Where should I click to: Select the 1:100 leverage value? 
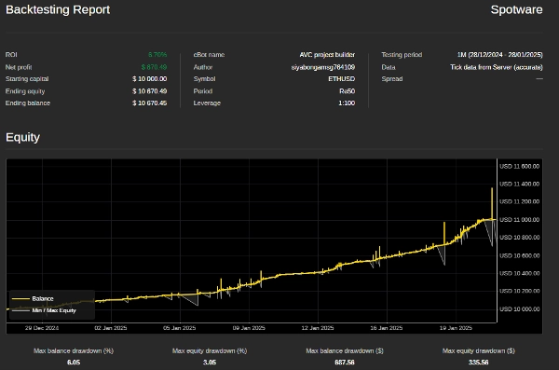pyautogui.click(x=347, y=103)
